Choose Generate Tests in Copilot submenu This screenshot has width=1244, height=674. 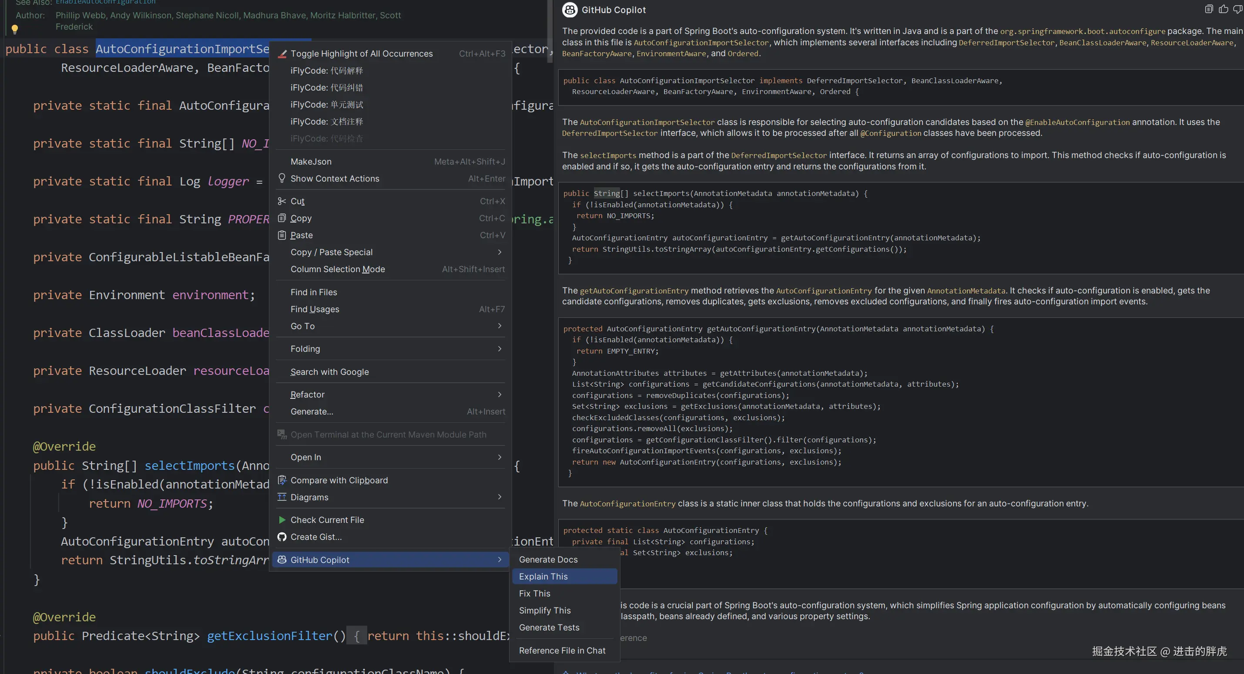(549, 627)
